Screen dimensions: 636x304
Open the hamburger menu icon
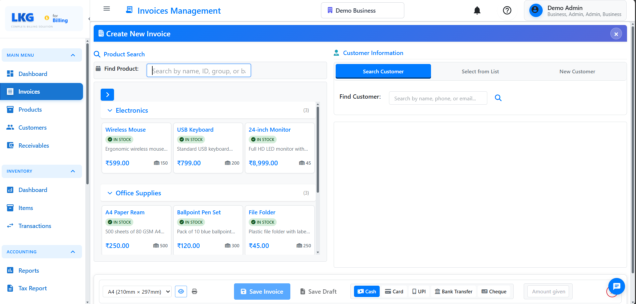(x=106, y=8)
